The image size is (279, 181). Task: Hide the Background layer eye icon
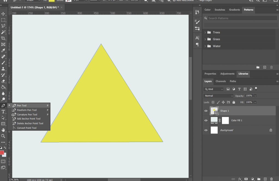pyautogui.click(x=206, y=130)
